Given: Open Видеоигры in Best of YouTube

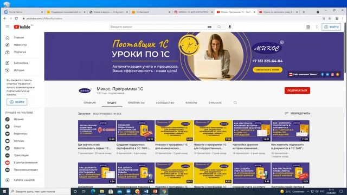Looking at the screenshot, I should tap(21, 134).
